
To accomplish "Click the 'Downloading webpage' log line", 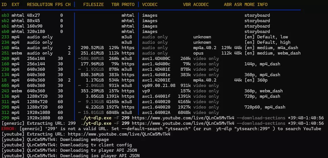I will tap(55, 140).
